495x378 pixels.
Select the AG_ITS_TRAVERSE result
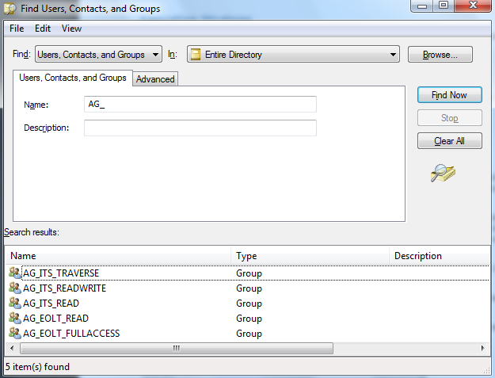(61, 273)
